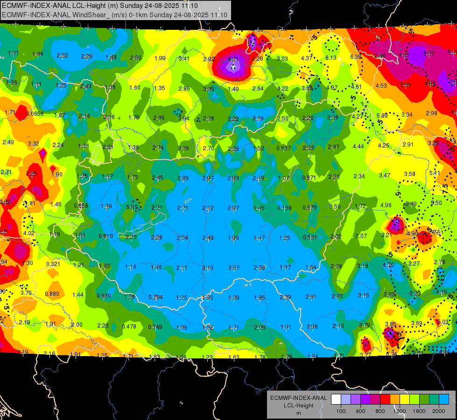Click the wind shear value 0.478
The width and height of the screenshot is (457, 420).
tap(129, 327)
